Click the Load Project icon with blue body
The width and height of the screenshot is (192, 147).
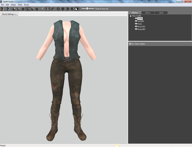pos(8,9)
